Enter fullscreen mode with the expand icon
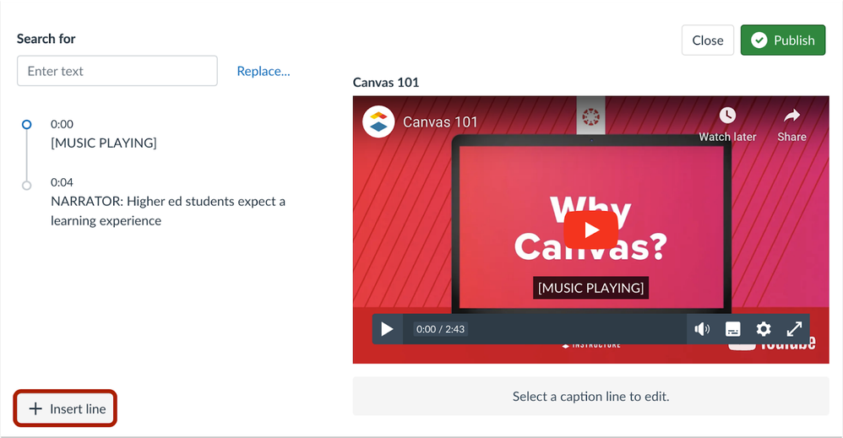 click(794, 329)
